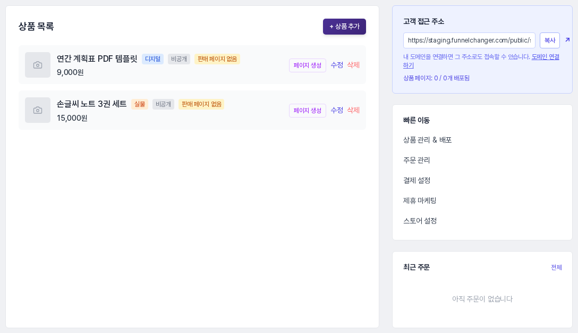The width and height of the screenshot is (578, 333).
Task: Click 판매 페이지 없음 badge on 손글씨 노트 row
Action: point(201,104)
